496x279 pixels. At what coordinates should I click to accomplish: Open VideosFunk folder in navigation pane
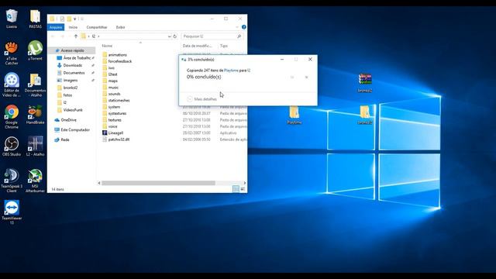(x=72, y=110)
